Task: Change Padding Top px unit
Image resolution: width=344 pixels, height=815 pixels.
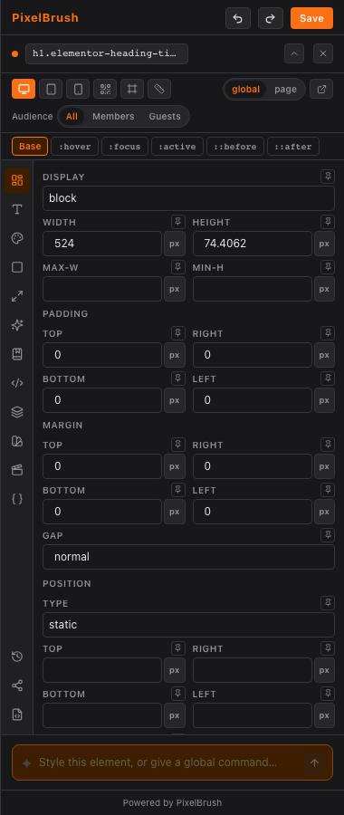Action: click(175, 355)
